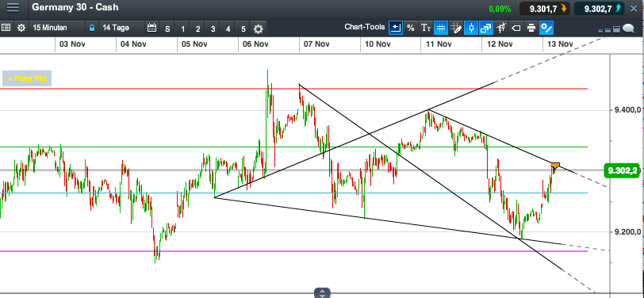
Task: Click the bottom panel resize handle
Action: pyautogui.click(x=322, y=293)
